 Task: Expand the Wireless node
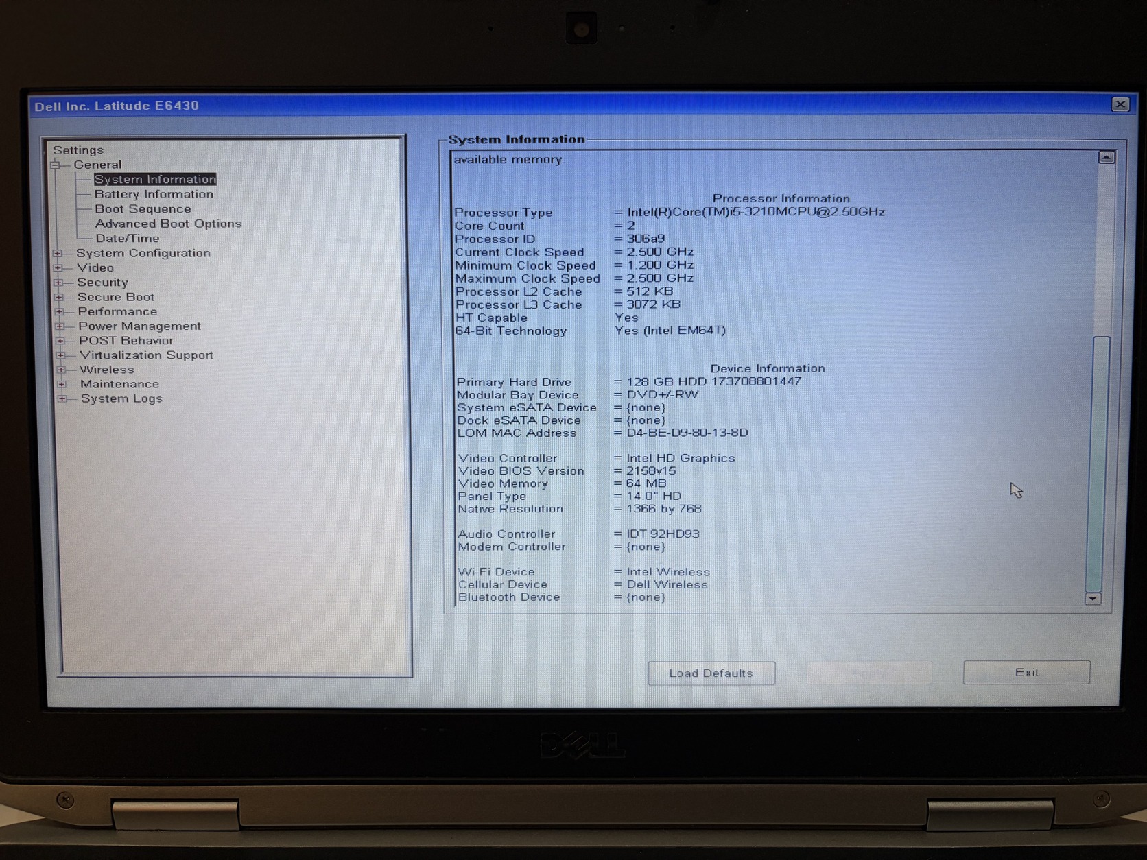61,370
